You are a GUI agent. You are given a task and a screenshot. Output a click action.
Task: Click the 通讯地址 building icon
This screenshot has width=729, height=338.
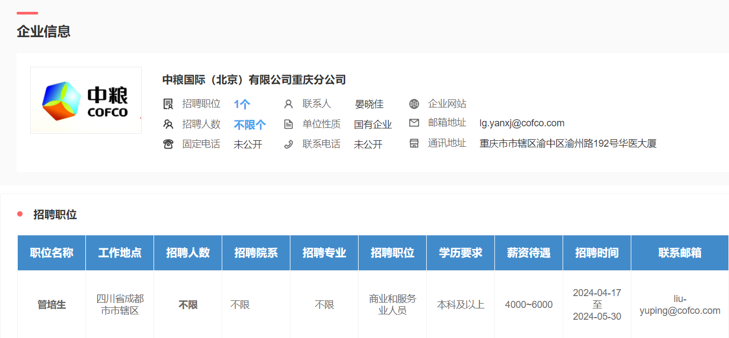pos(414,143)
